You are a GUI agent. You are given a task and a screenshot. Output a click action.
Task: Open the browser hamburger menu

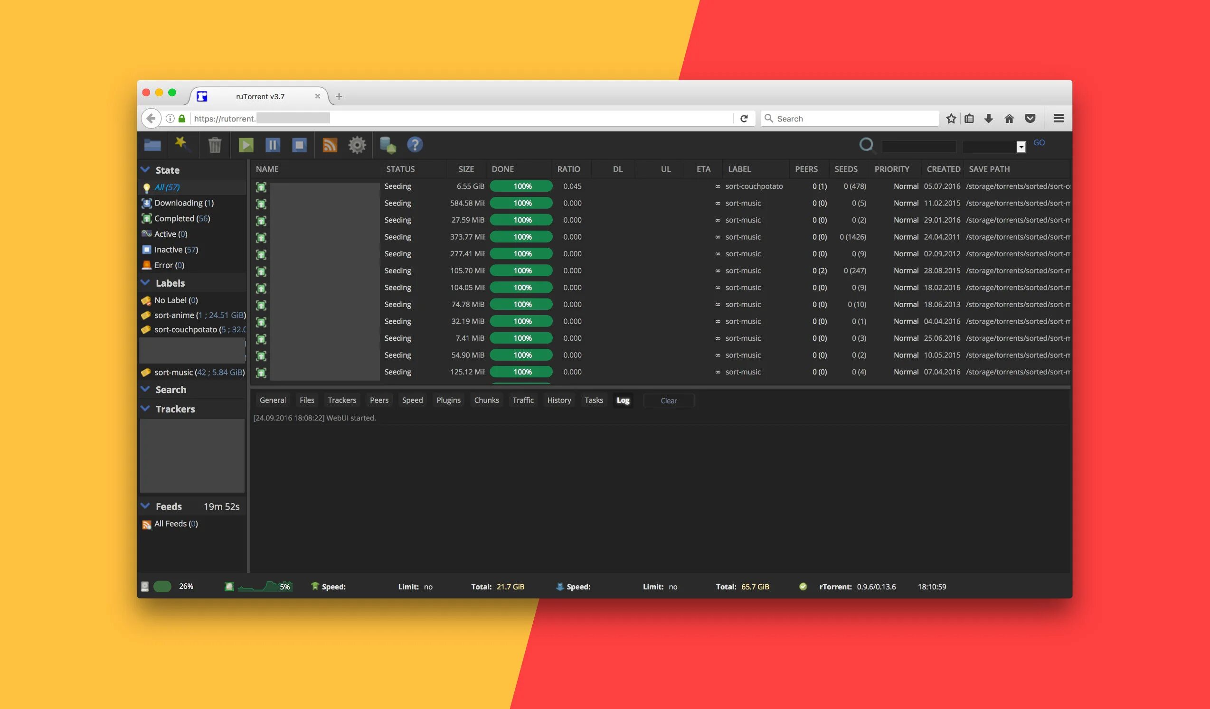click(1059, 119)
